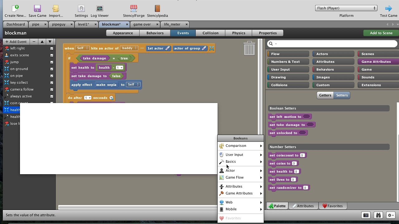Open the Stencylpedia icon
Viewport: 399px width, 224px height.
tap(157, 8)
